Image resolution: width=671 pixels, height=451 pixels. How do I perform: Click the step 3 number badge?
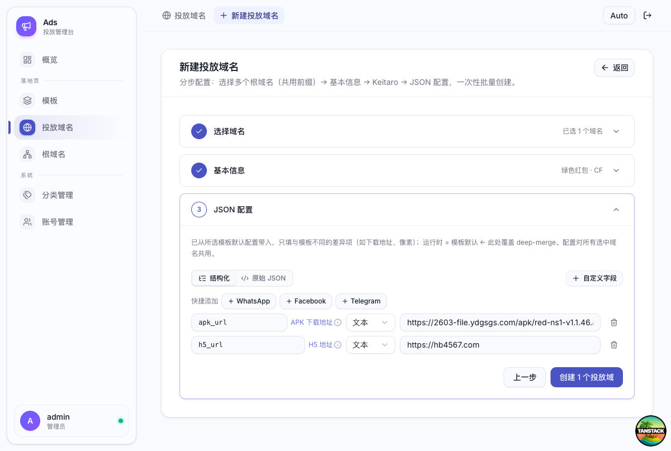click(x=199, y=210)
